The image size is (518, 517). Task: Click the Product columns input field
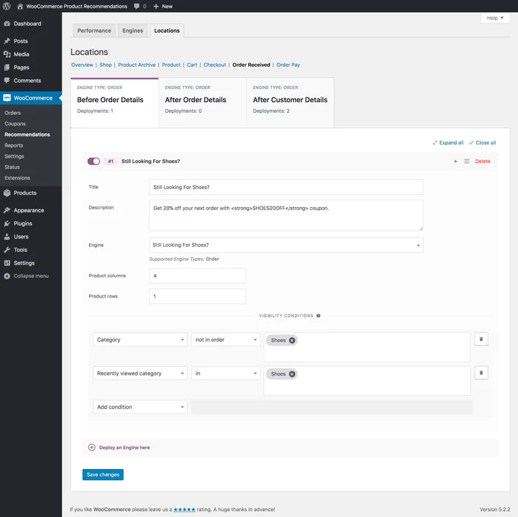click(197, 276)
